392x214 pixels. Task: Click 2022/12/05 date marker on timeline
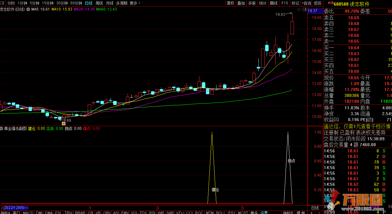click(16, 207)
